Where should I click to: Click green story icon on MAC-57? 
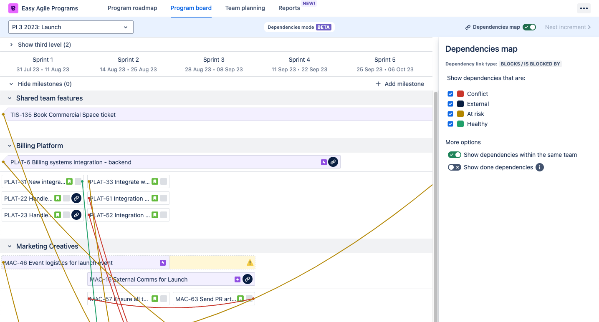pos(155,299)
